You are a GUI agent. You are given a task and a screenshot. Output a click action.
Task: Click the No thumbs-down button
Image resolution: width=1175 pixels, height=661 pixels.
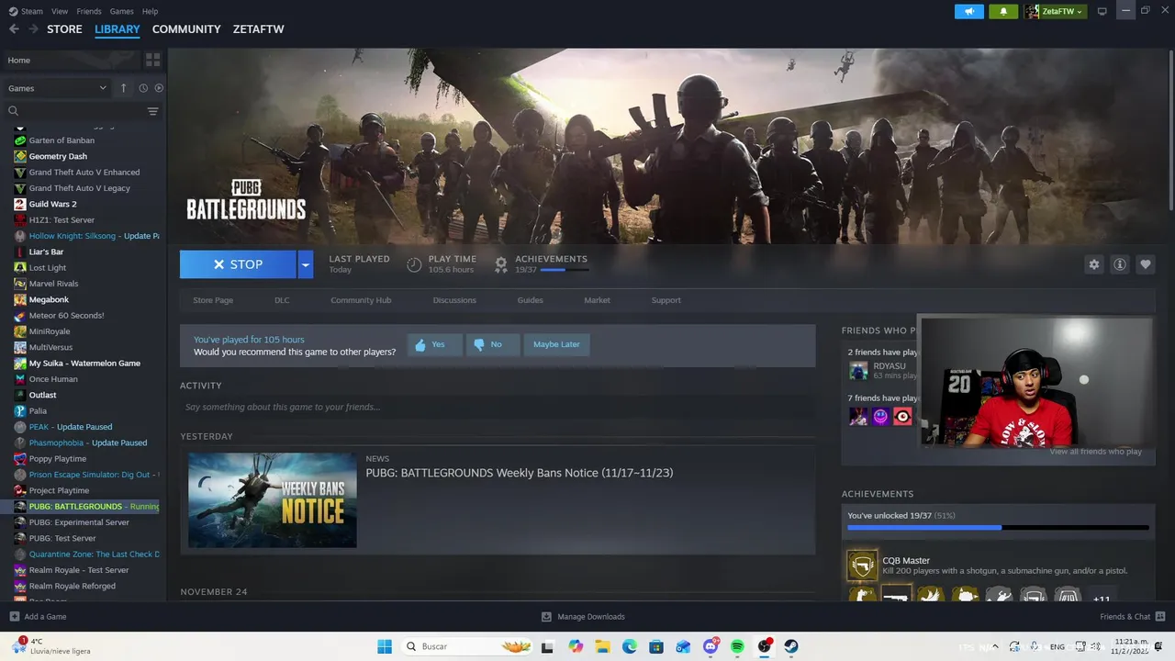pos(492,344)
